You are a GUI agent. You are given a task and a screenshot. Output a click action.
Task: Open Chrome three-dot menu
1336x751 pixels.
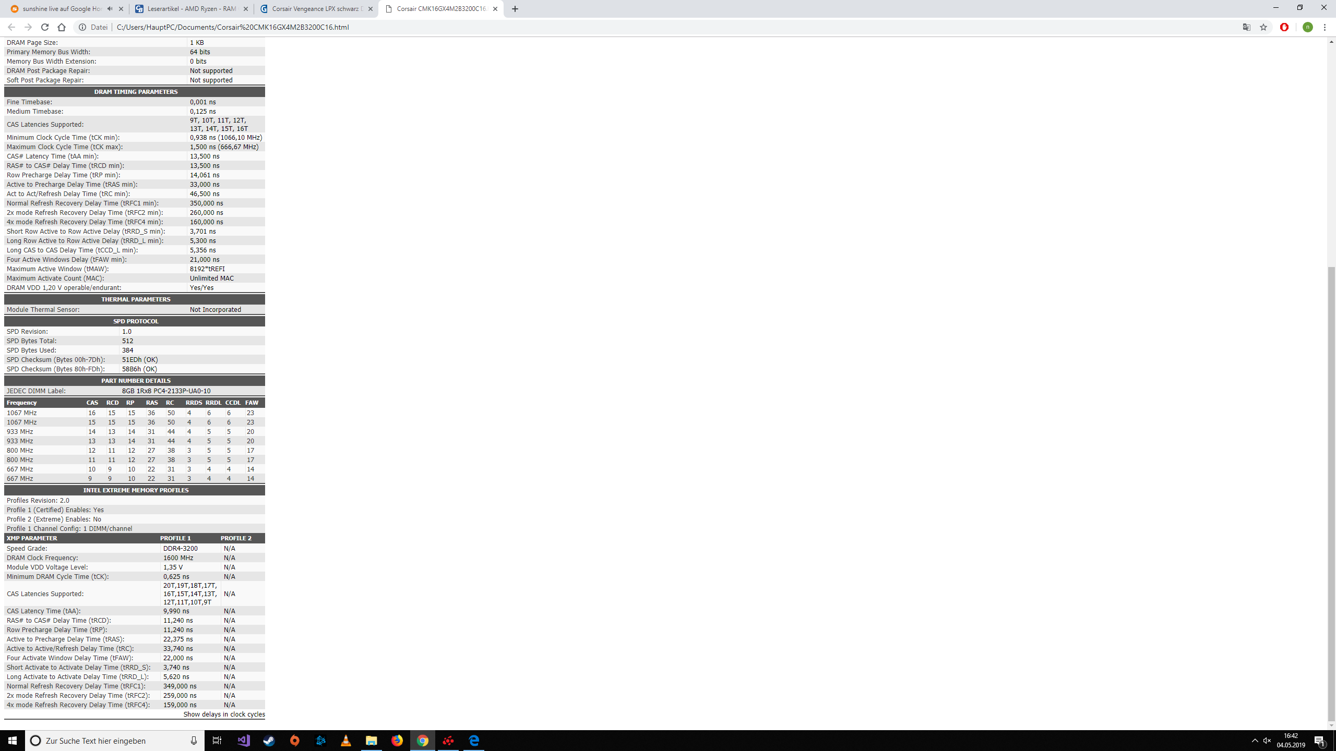point(1325,27)
